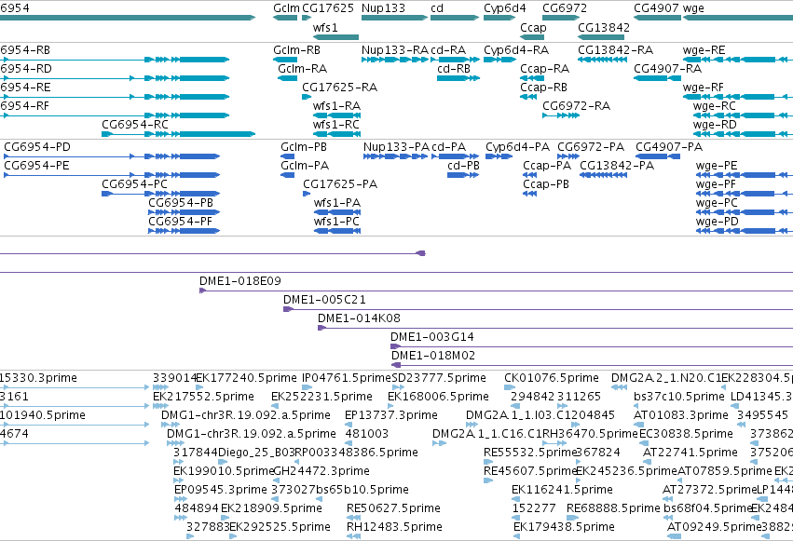
Task: Click transcript wge-RD
Action: (x=715, y=124)
